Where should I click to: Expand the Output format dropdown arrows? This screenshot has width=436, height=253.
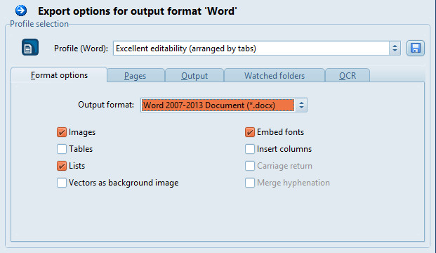click(301, 105)
